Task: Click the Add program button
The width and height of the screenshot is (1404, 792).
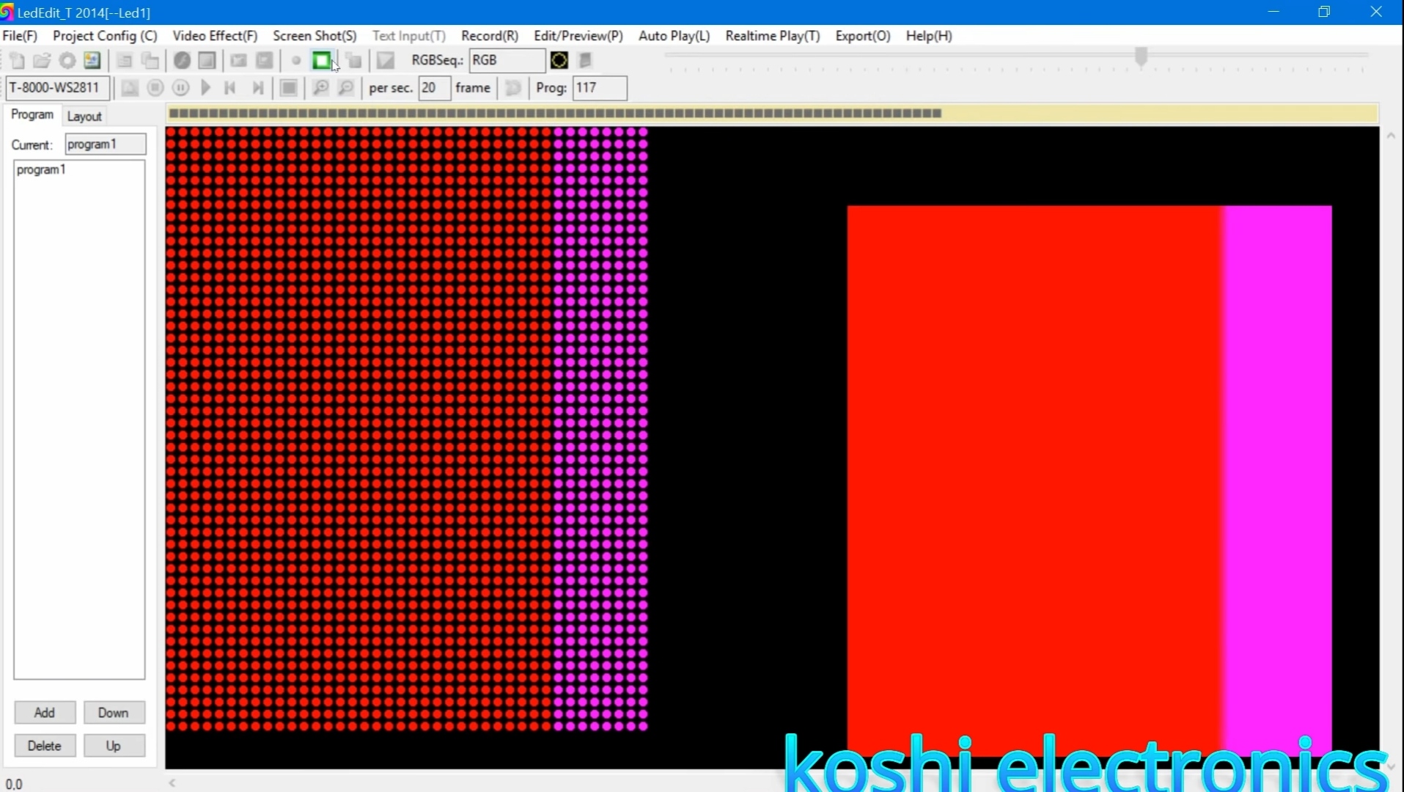Action: click(45, 713)
